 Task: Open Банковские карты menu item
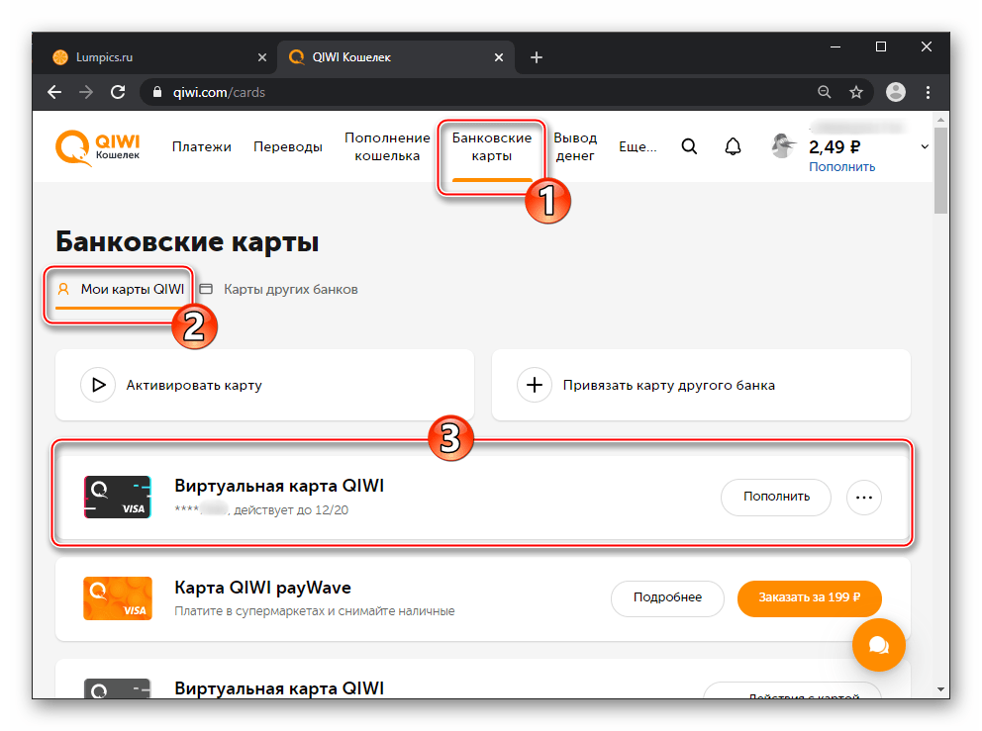[492, 146]
